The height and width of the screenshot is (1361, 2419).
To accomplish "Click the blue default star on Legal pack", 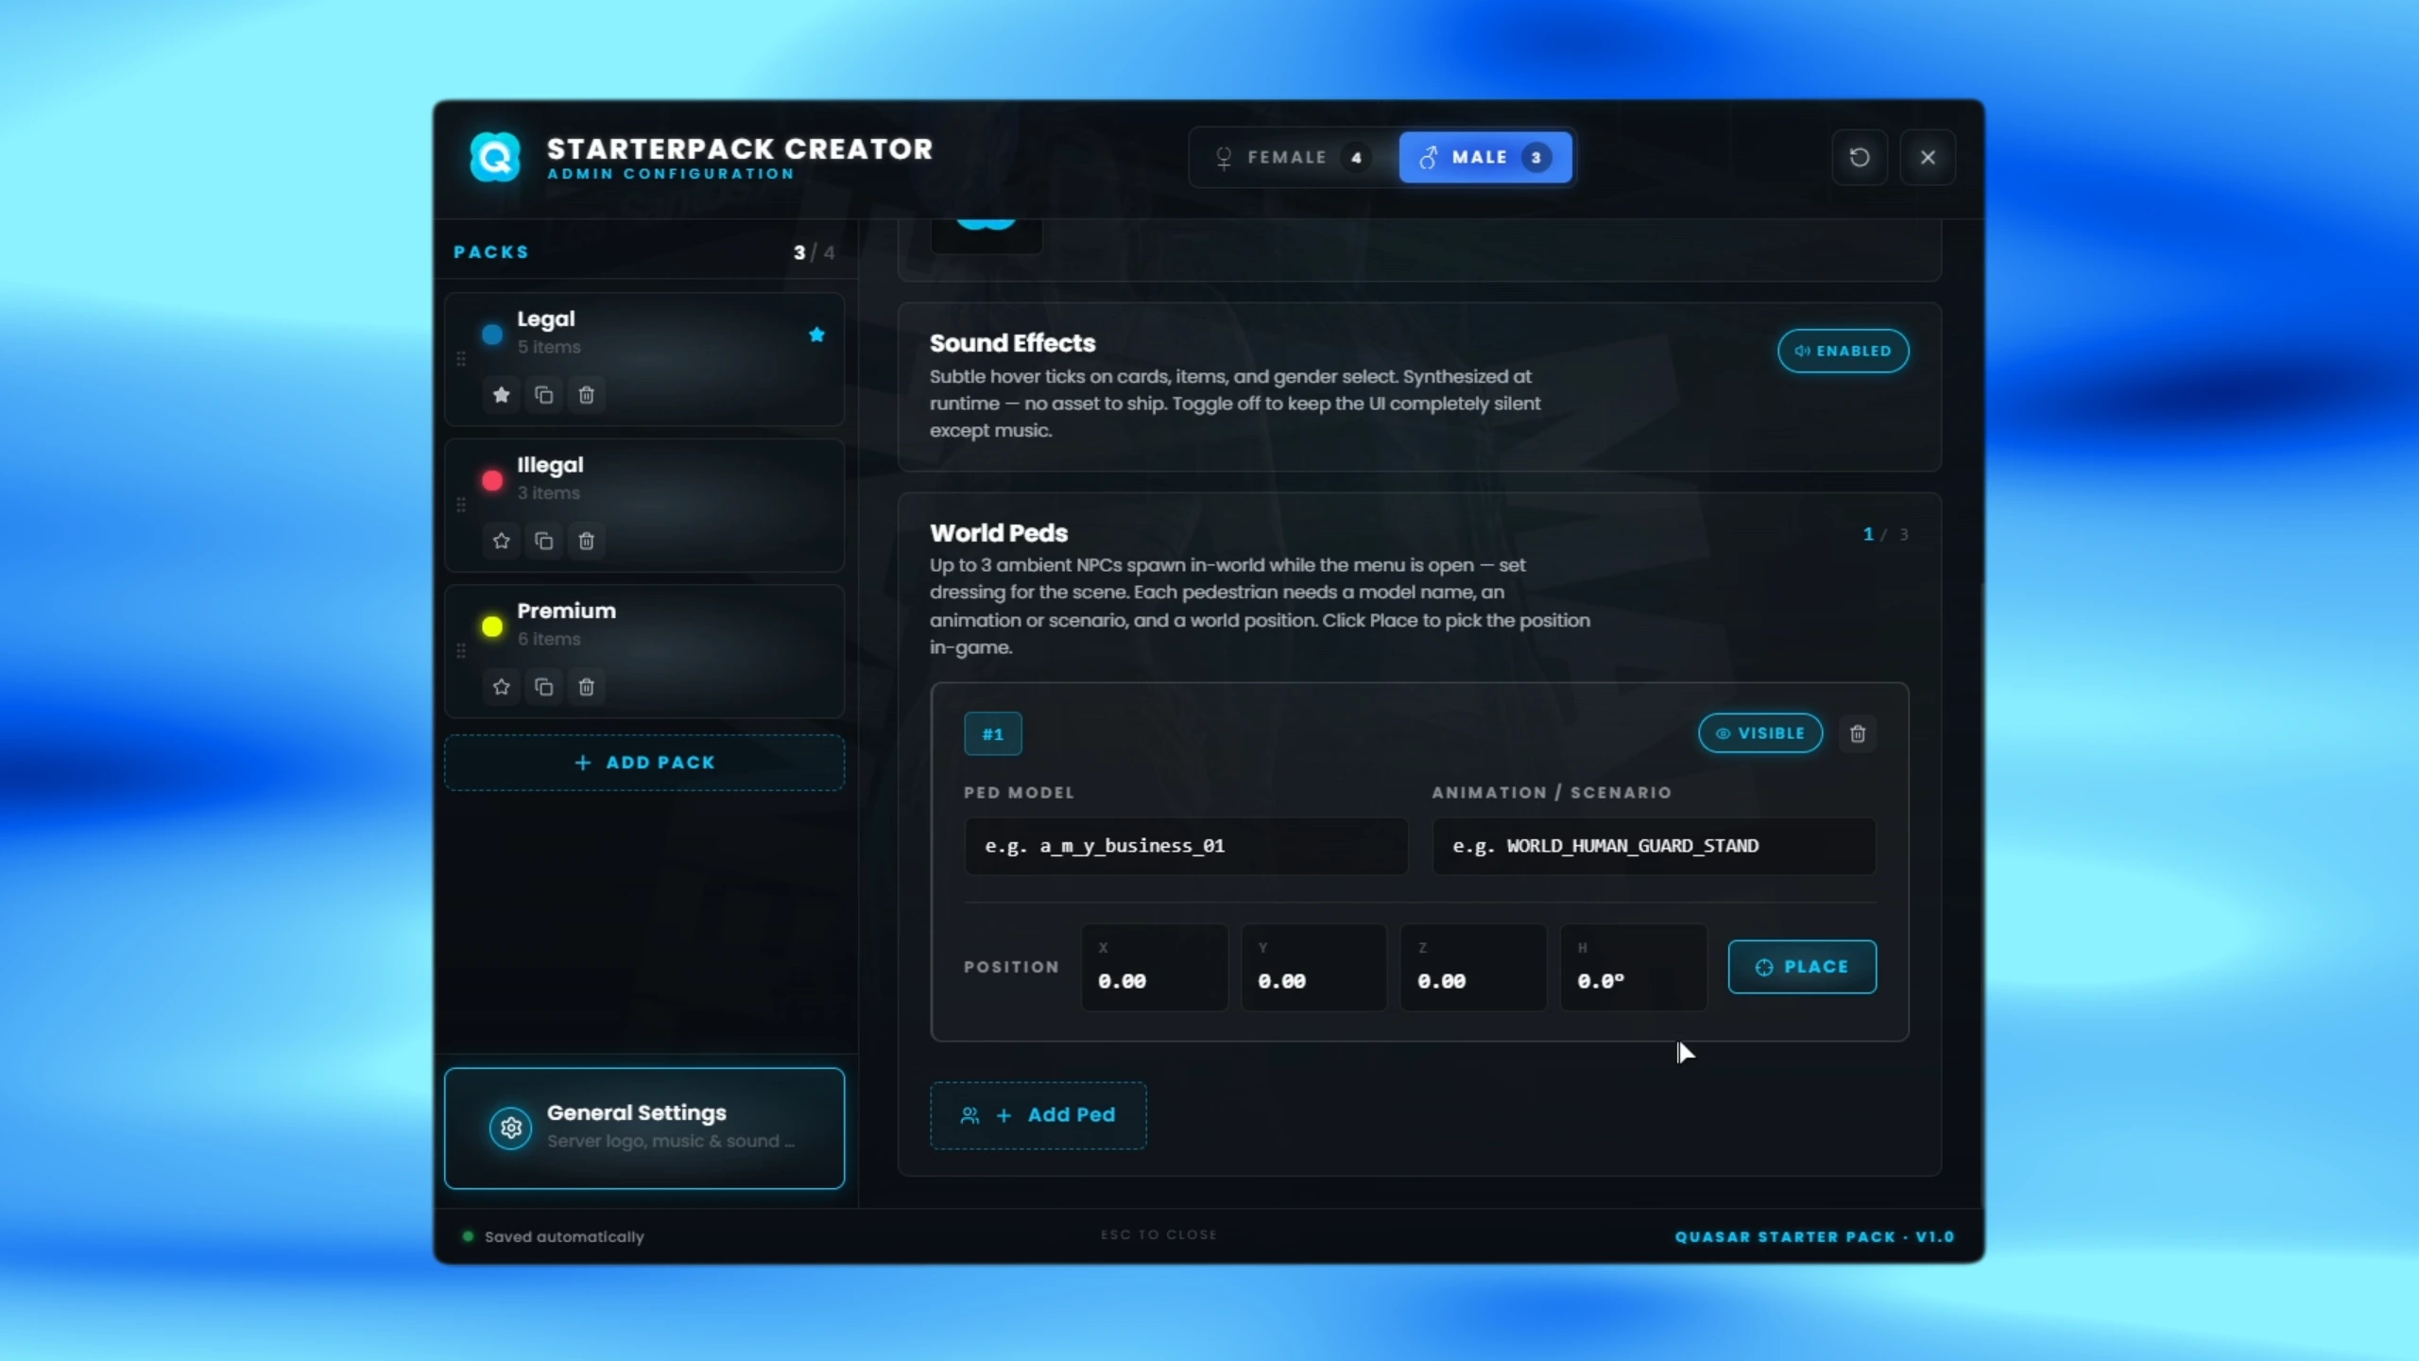I will [816, 335].
